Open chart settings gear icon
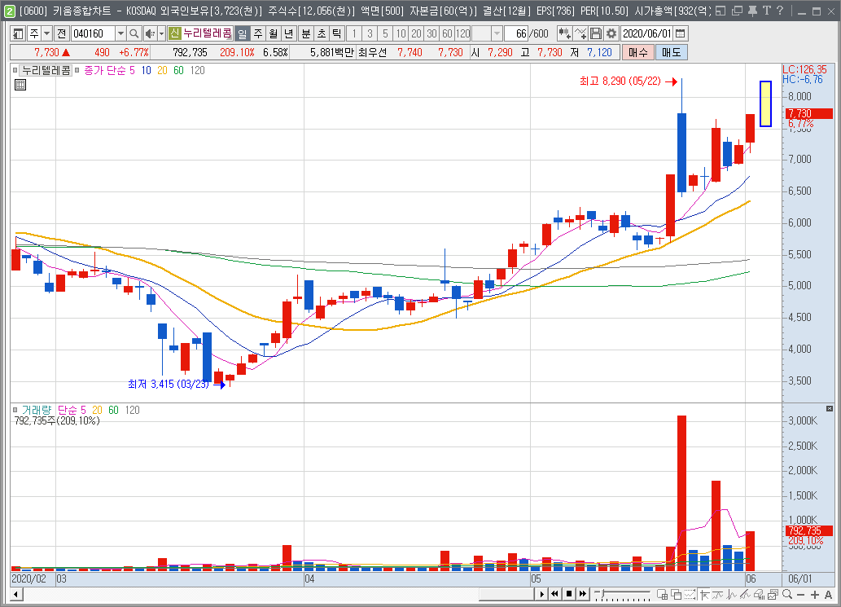 (611, 33)
